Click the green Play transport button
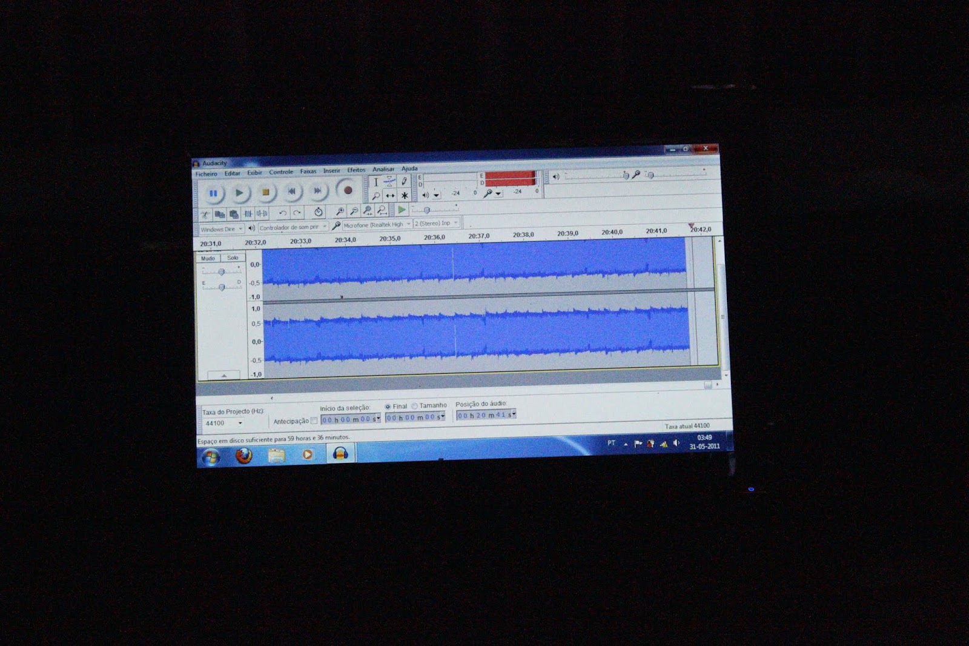The width and height of the screenshot is (969, 646). (x=239, y=193)
